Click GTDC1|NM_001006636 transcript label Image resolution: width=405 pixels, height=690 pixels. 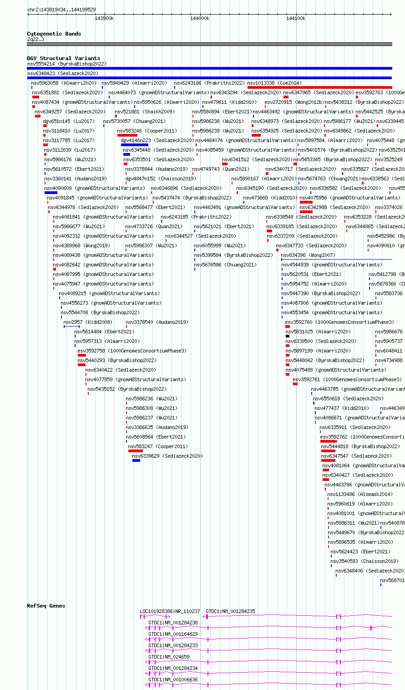(173, 680)
